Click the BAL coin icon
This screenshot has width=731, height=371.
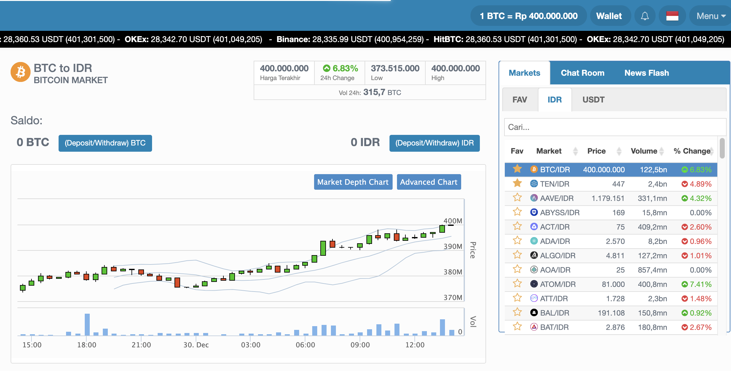coord(534,313)
